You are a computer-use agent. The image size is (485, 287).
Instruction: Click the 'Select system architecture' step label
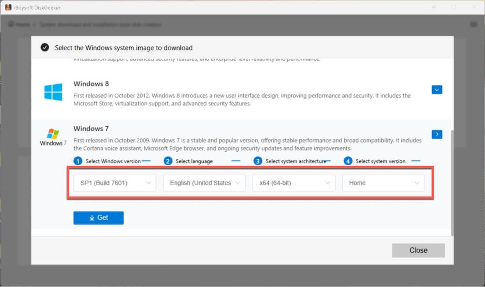pos(296,161)
